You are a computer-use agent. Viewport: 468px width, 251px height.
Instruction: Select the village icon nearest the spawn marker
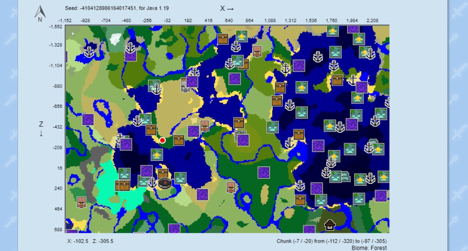click(x=205, y=126)
